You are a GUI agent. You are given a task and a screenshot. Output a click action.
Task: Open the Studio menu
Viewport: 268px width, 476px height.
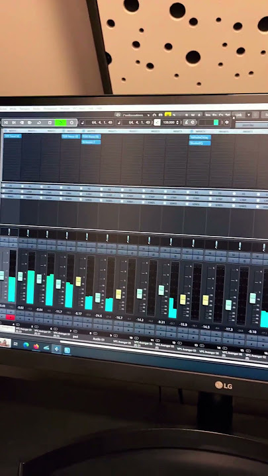click(x=36, y=108)
